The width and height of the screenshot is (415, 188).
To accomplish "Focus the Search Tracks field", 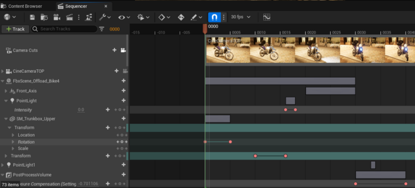I will 64,29.
